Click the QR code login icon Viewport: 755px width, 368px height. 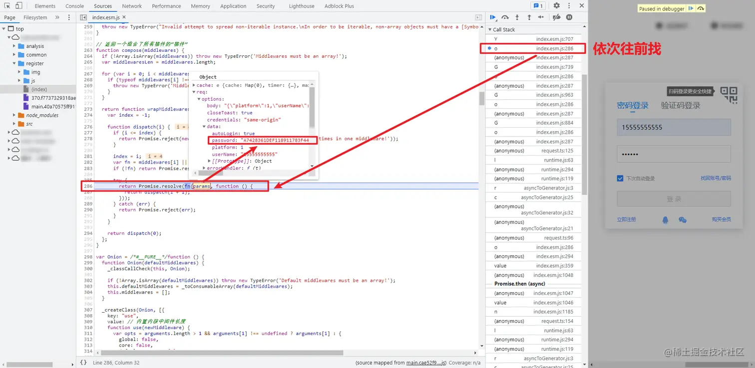tap(729, 94)
